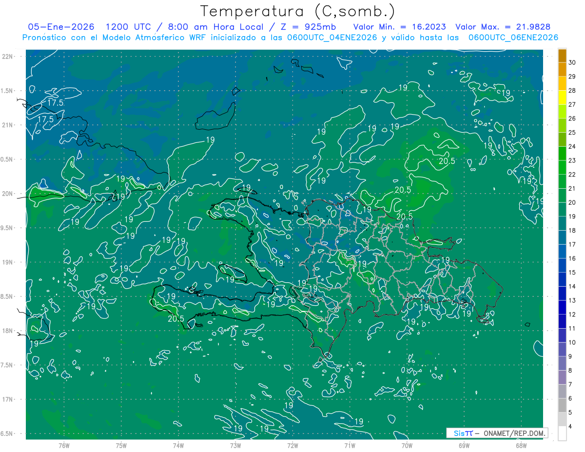Click the '16' value on the color scale
This screenshot has height=452, width=585.
point(572,258)
